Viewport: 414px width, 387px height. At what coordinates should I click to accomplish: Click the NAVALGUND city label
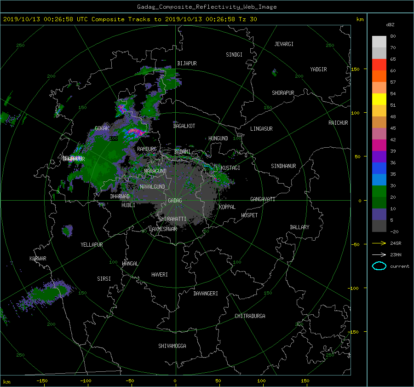pos(152,187)
